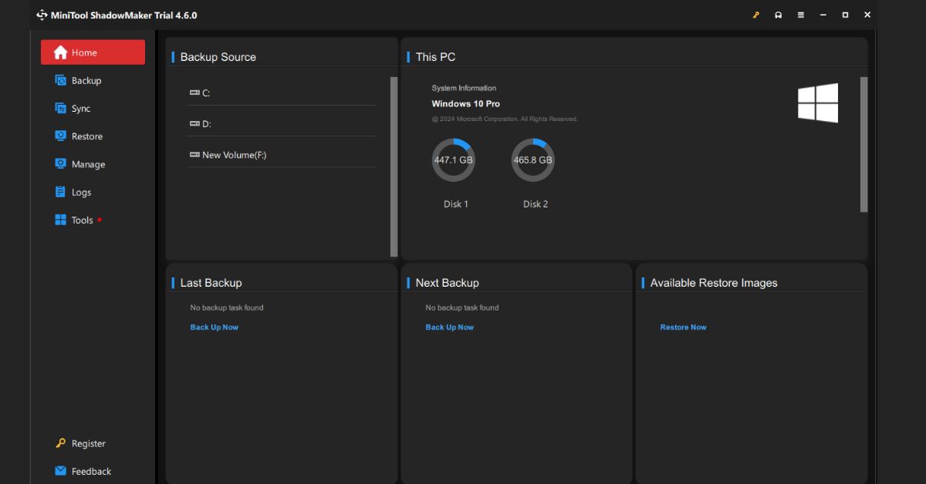The image size is (926, 484).
Task: Click Back Up Now under Last Backup
Action: (x=214, y=328)
